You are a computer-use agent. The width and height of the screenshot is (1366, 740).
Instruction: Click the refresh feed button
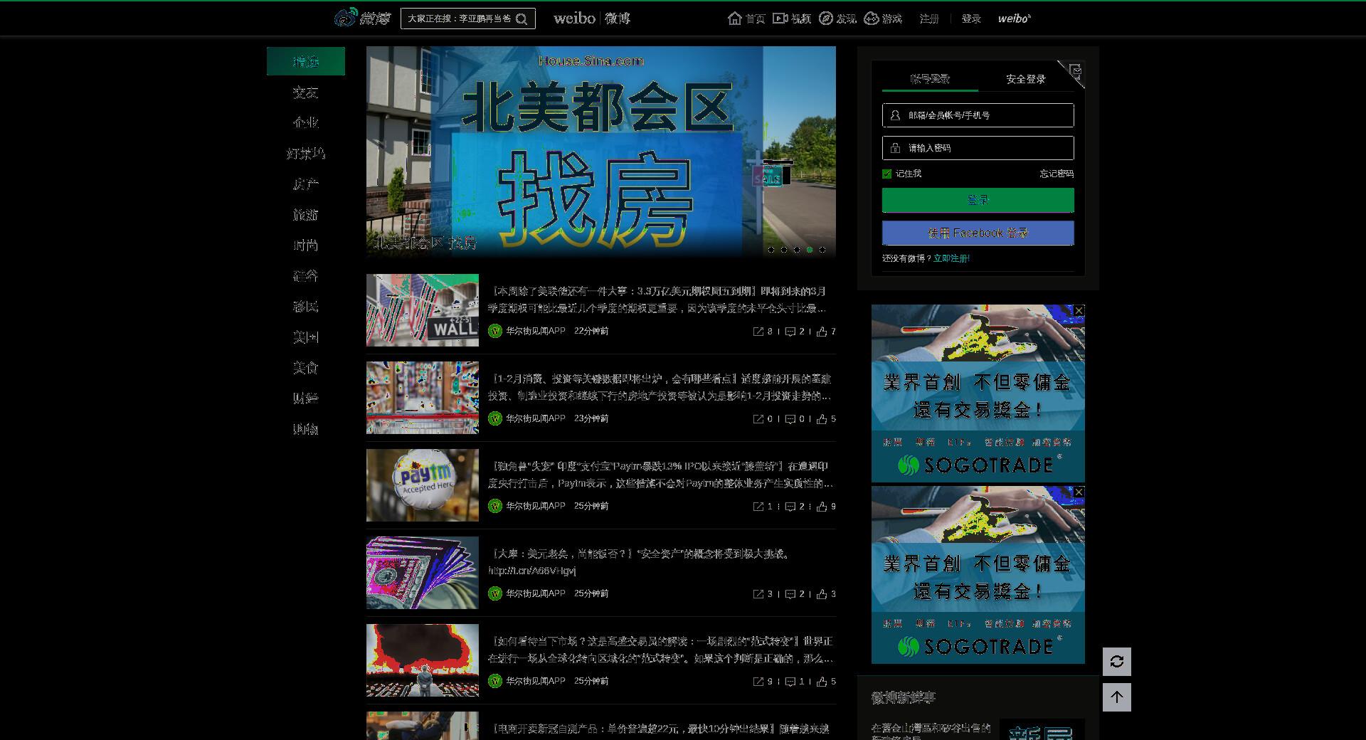(x=1117, y=662)
